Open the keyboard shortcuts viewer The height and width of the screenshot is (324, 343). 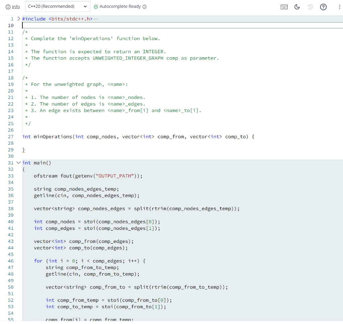tap(284, 6)
